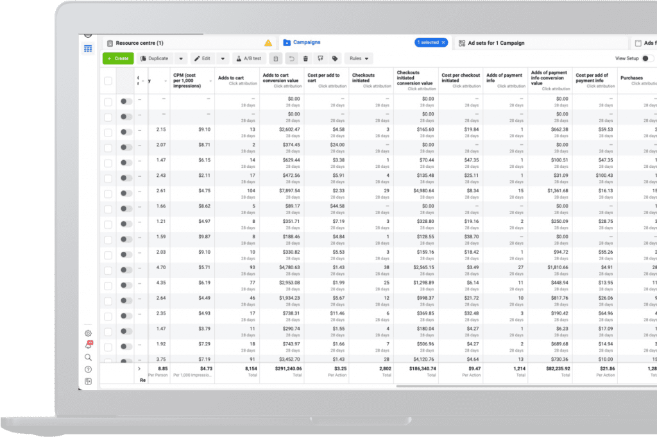Image resolution: width=657 pixels, height=437 pixels.
Task: Switch to the Resource centre (1) tab
Action: (189, 43)
